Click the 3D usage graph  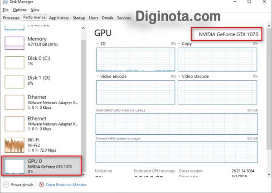tap(136, 59)
